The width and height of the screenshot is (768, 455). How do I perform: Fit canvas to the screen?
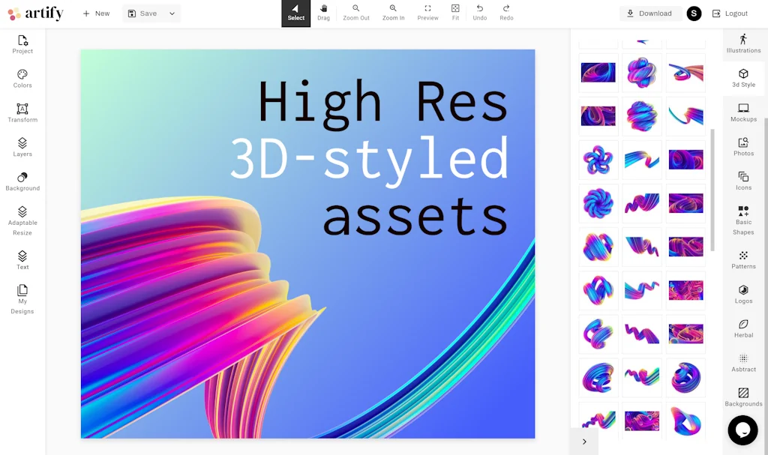455,13
